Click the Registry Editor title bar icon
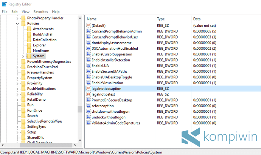 point(4,4)
